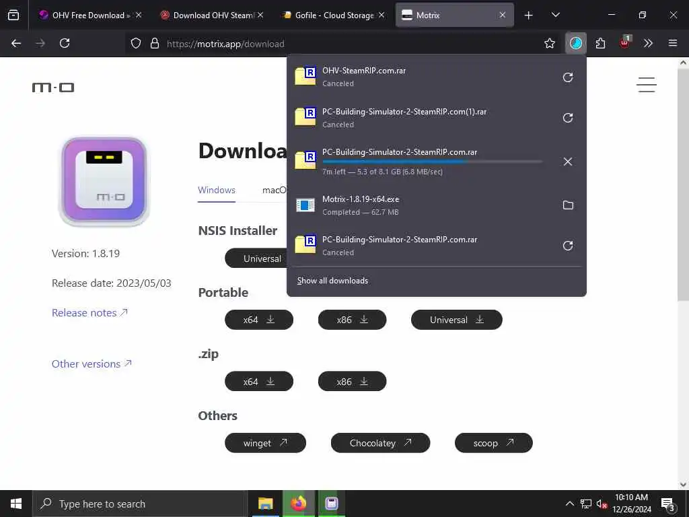Viewport: 689px width, 517px height.
Task: Click the network tray icon
Action: [586, 504]
